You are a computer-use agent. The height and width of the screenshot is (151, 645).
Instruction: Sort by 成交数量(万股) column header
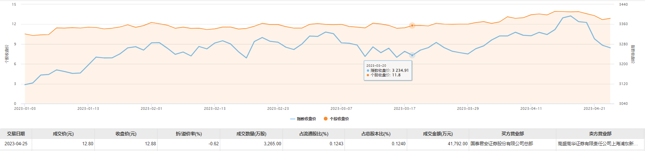coord(251,134)
